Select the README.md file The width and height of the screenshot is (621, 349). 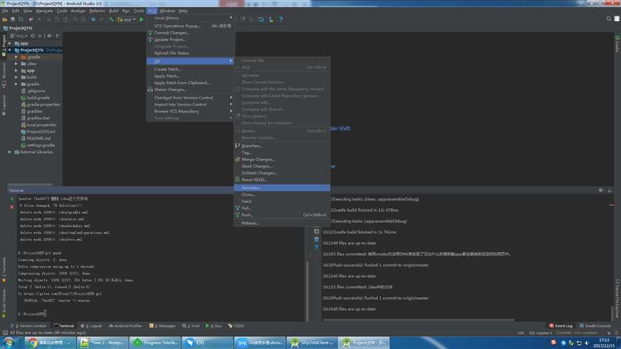point(36,138)
